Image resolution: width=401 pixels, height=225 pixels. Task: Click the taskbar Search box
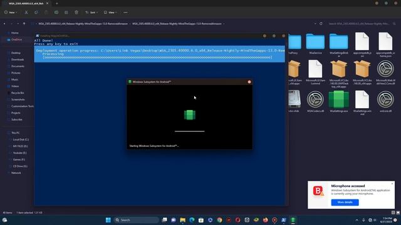point(137,220)
